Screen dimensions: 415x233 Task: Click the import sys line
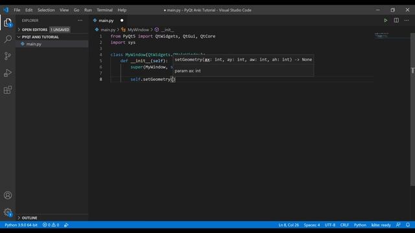coord(123,43)
